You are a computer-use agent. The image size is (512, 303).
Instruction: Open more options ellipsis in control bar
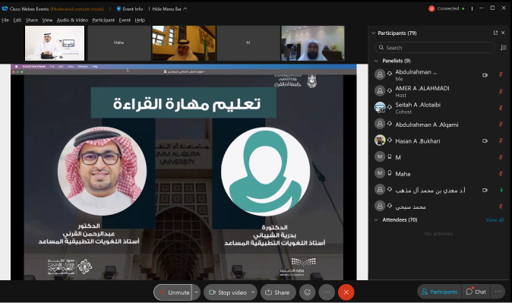(327, 292)
